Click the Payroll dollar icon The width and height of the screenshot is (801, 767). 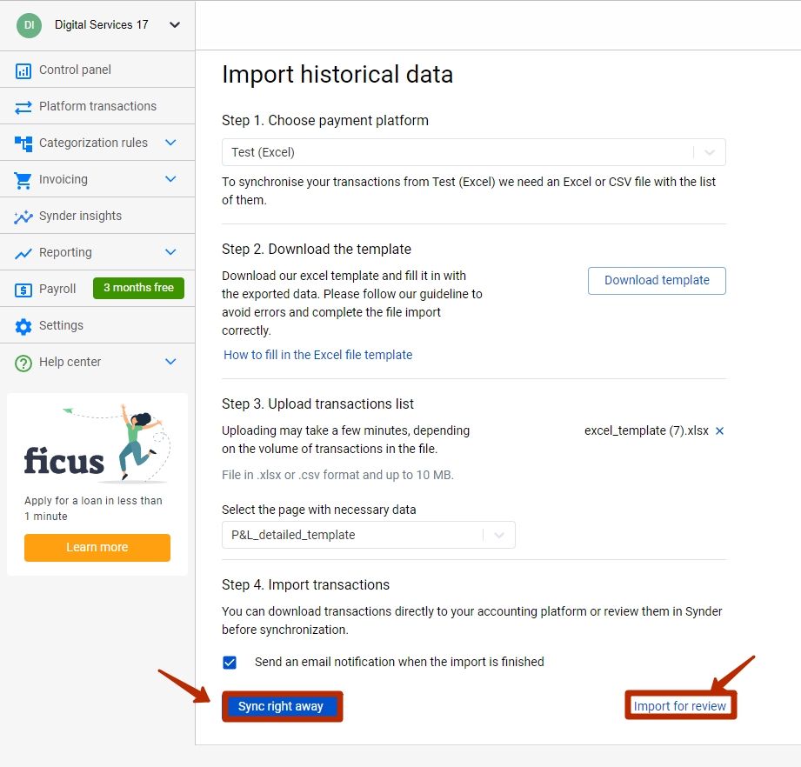tap(23, 290)
